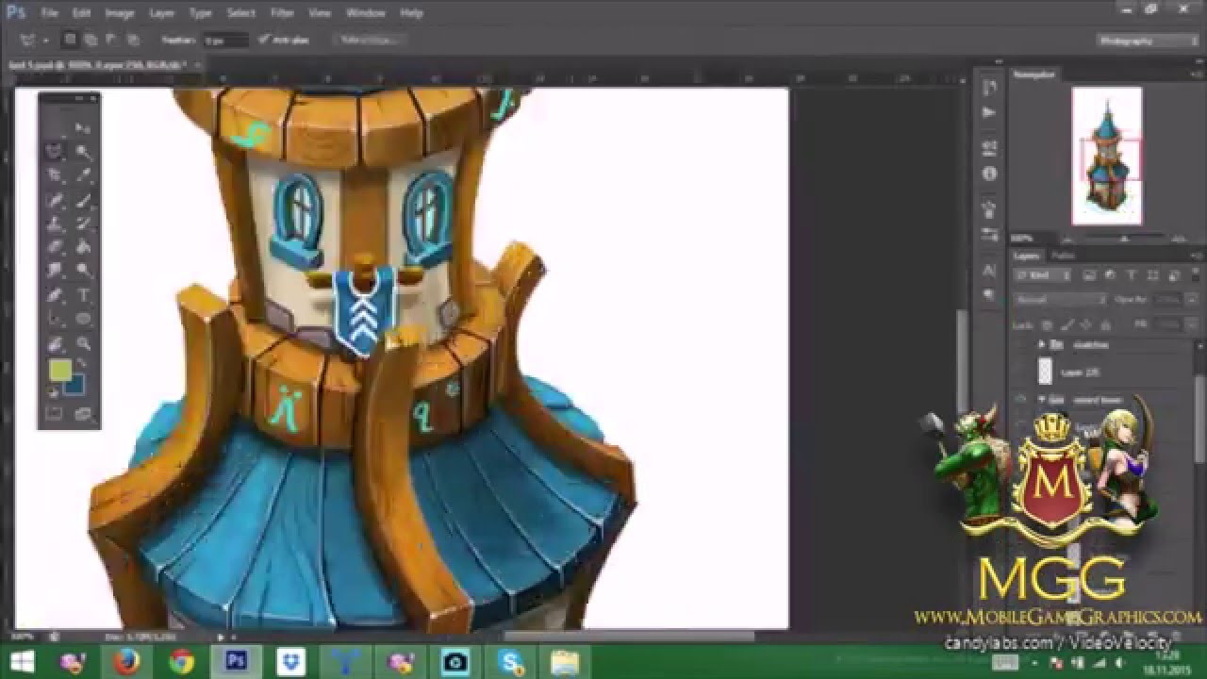
Task: Open the Navigator panel flyout menu
Action: pos(1197,74)
